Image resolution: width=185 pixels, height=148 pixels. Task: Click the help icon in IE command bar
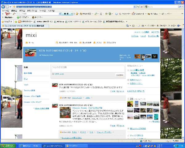[x=179, y=26]
